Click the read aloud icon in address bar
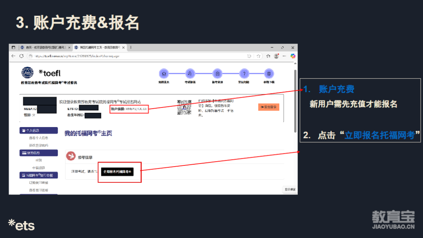 click(249, 56)
